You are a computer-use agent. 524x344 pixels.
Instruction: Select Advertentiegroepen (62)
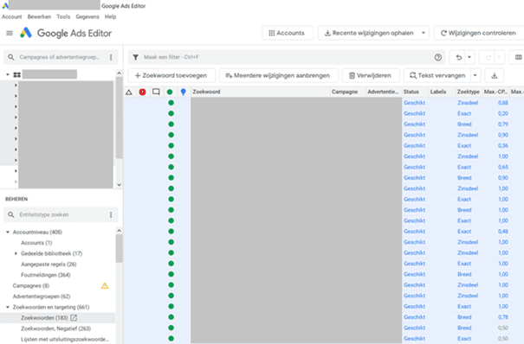42,296
